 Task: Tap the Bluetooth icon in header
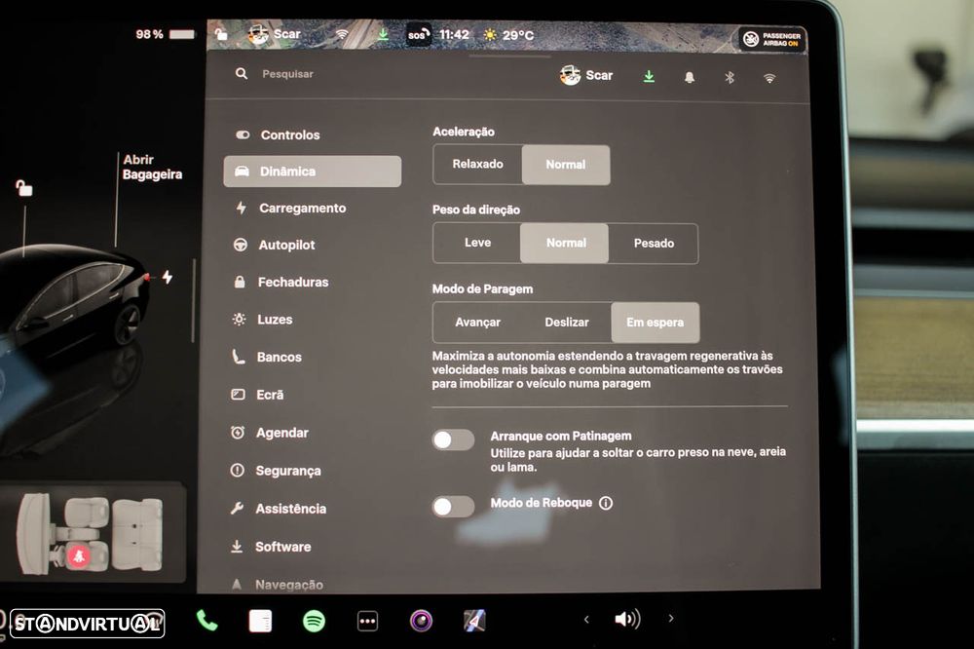coord(730,77)
